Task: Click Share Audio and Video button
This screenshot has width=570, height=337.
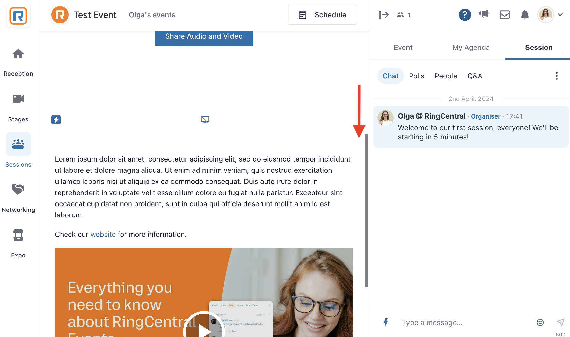Action: click(204, 38)
